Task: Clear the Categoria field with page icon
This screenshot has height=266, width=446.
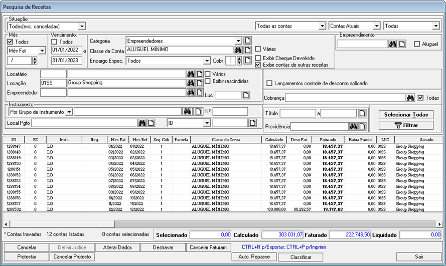Action: [x=248, y=40]
